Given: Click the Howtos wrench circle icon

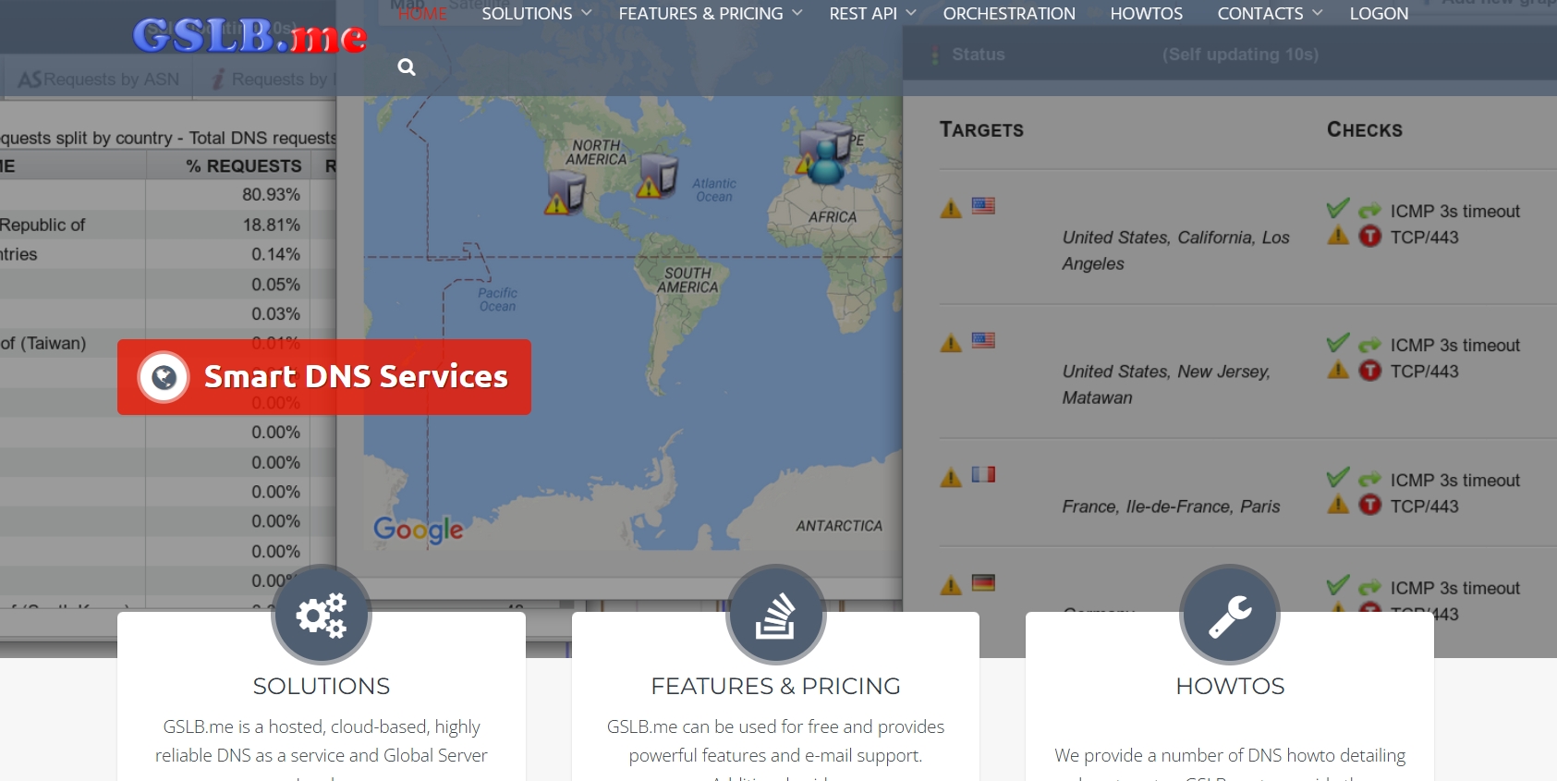Looking at the screenshot, I should 1229,615.
